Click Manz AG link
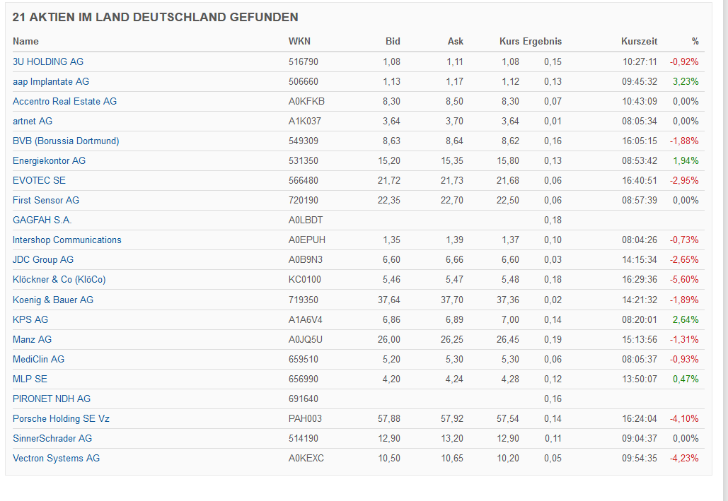The height and width of the screenshot is (501, 728). [32, 340]
